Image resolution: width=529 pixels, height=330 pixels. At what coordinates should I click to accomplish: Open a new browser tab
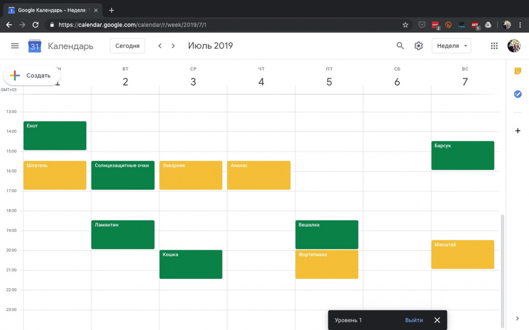(x=112, y=10)
